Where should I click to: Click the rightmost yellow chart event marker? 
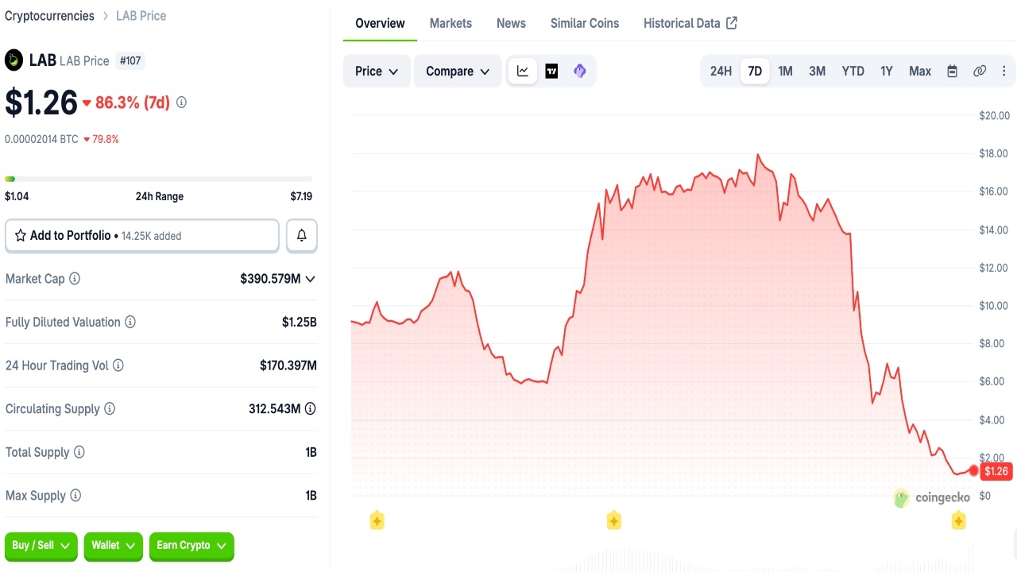point(959,521)
